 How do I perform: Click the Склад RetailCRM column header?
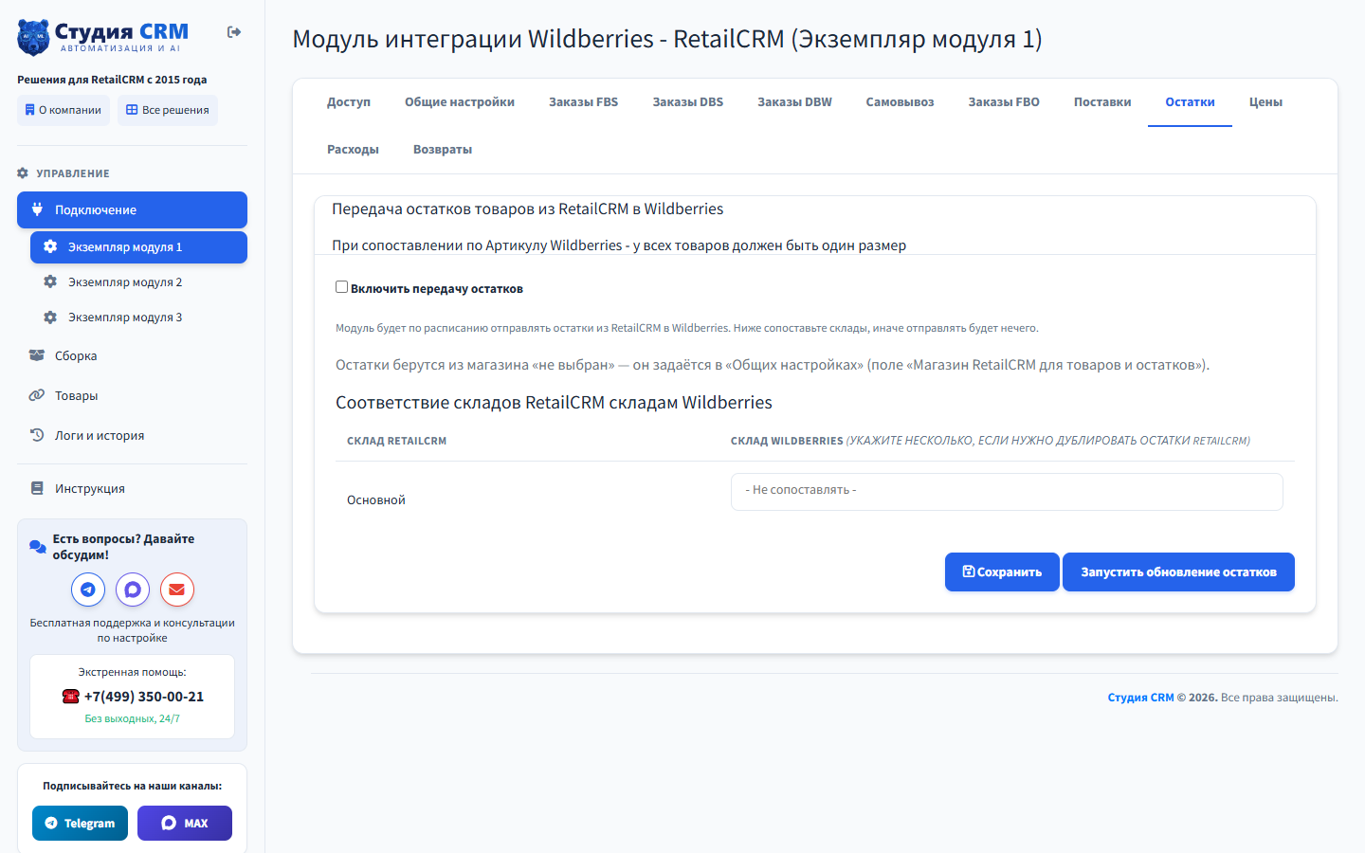pos(396,441)
